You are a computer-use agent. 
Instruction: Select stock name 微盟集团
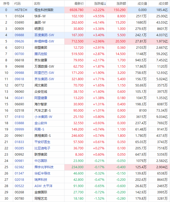tap(41, 48)
